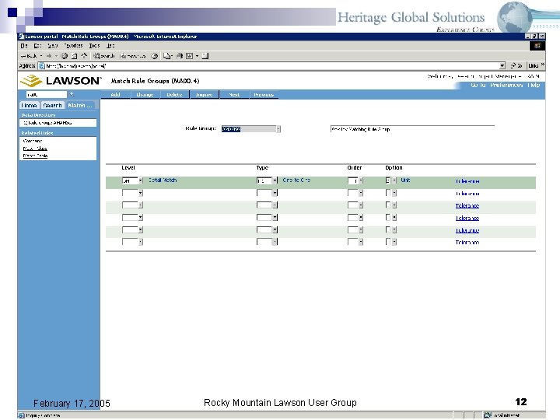Click the Go button beside the address bar

[516, 65]
